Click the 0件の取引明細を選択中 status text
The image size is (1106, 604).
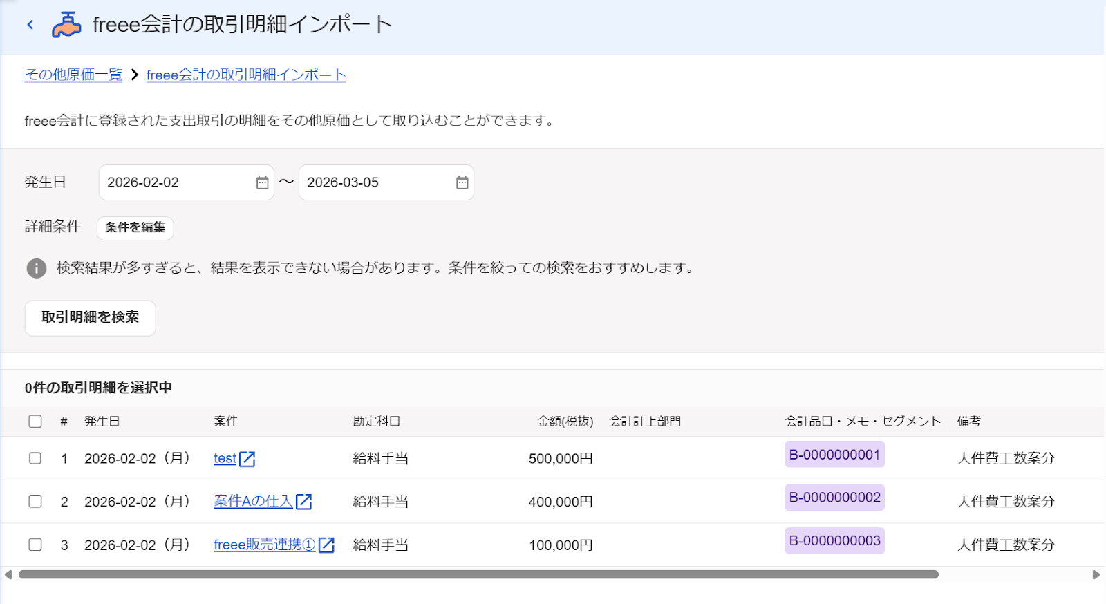(98, 388)
